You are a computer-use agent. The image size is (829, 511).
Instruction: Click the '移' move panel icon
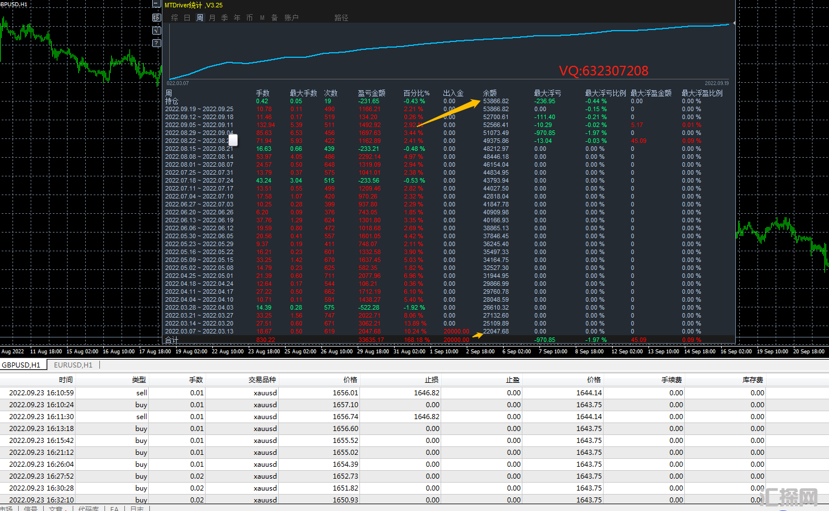tap(157, 18)
